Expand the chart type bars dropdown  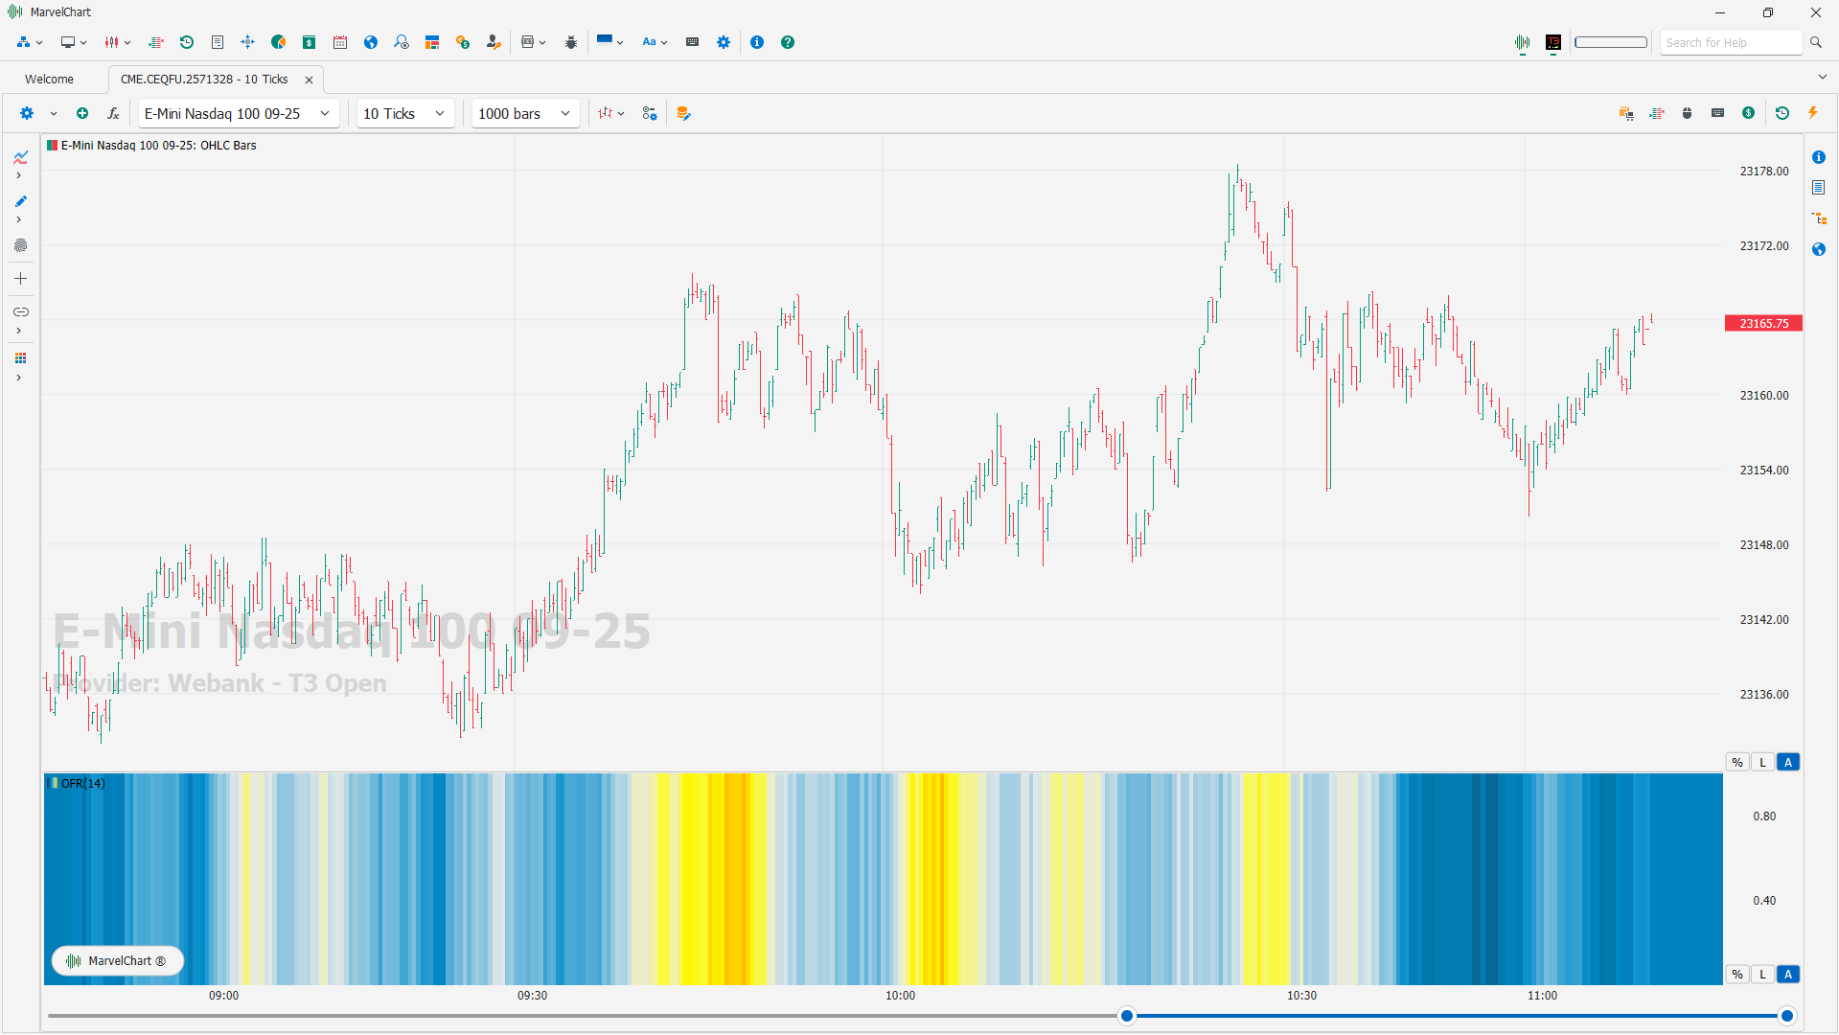(610, 113)
